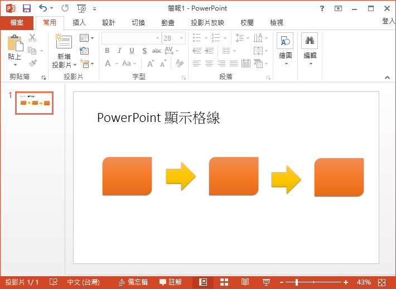This screenshot has width=396, height=289.
Task: Toggle Bold formatting
Action: point(107,51)
